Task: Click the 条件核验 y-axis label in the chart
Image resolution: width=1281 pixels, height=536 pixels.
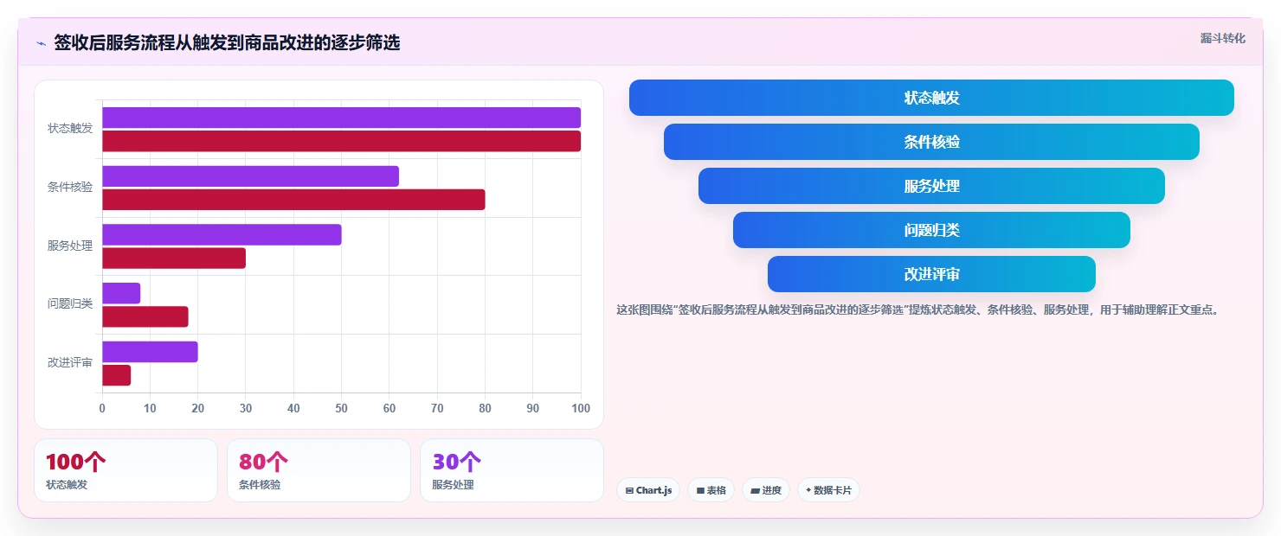Action: tap(70, 187)
